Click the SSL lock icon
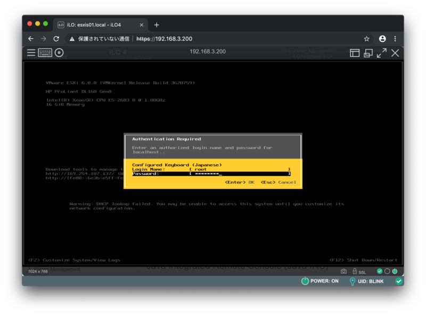426x315 pixels. click(x=355, y=271)
